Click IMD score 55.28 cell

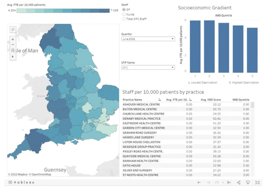coord(217,156)
